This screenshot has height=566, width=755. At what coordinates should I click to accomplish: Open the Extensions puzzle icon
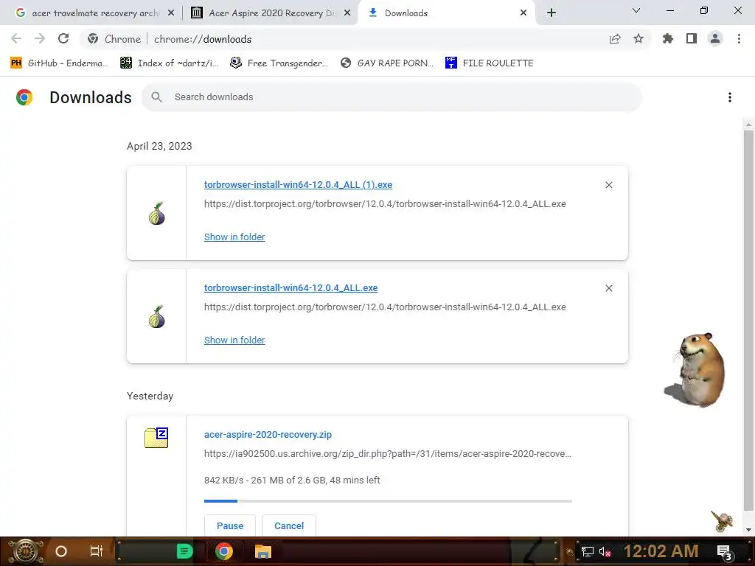pos(668,38)
